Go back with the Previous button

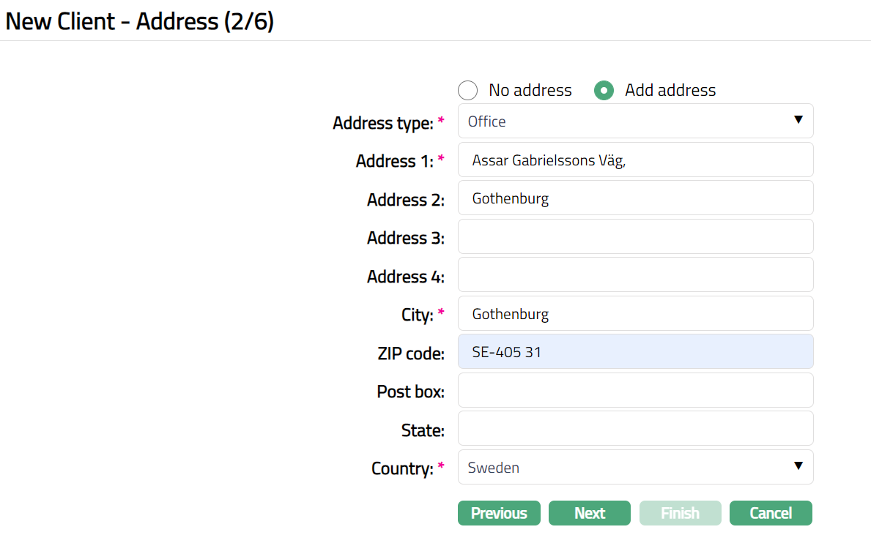499,513
